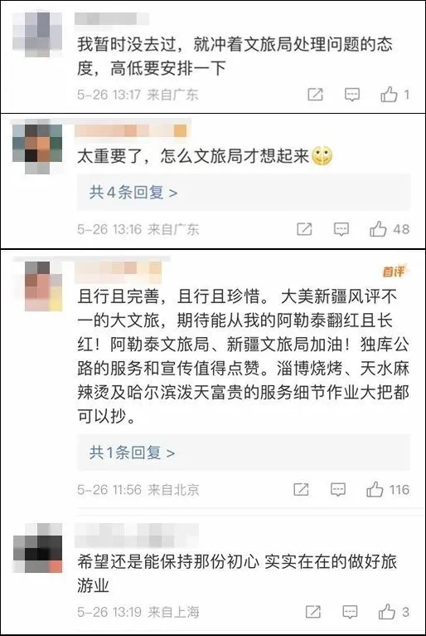Share the 5-26 13:16 comment

pyautogui.click(x=304, y=229)
